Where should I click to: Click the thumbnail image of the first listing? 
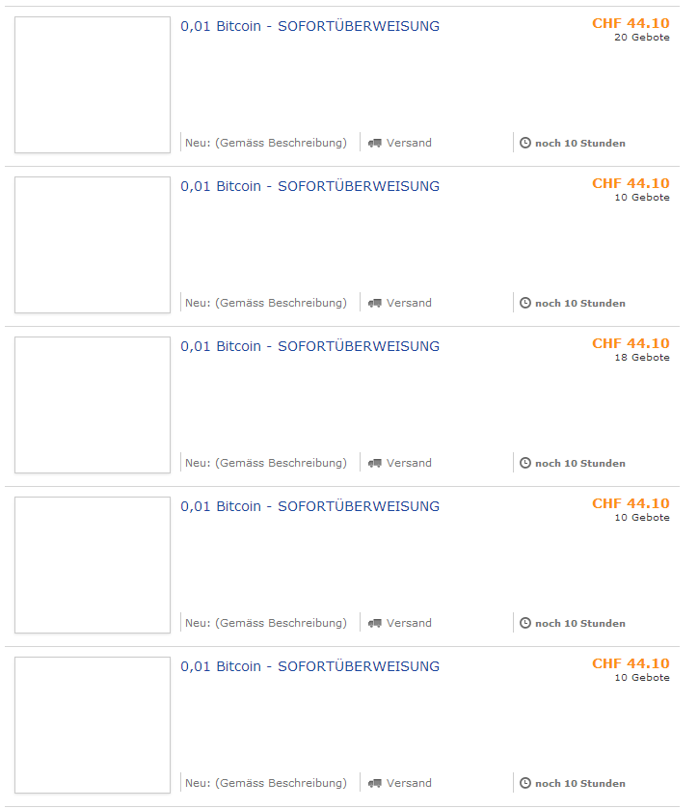coord(93,85)
